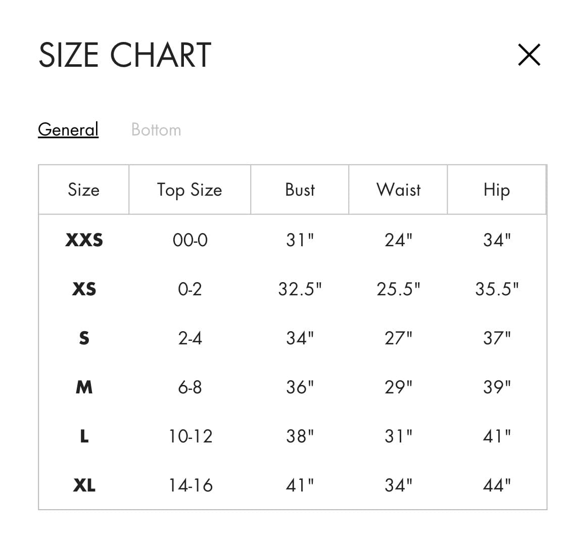This screenshot has height=535, width=574.
Task: Click the Top Size column header
Action: (189, 190)
